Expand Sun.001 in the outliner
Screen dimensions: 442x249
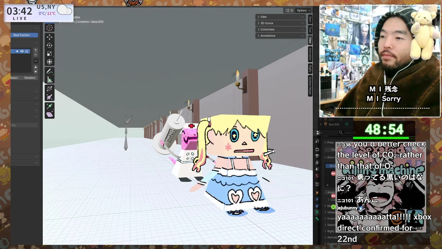[320, 124]
